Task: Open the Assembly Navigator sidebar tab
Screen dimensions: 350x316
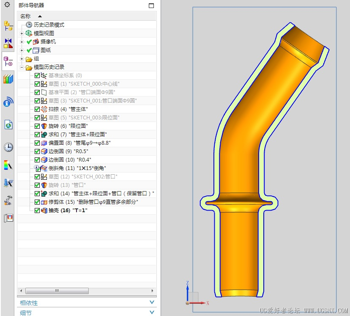Action: coord(8,26)
